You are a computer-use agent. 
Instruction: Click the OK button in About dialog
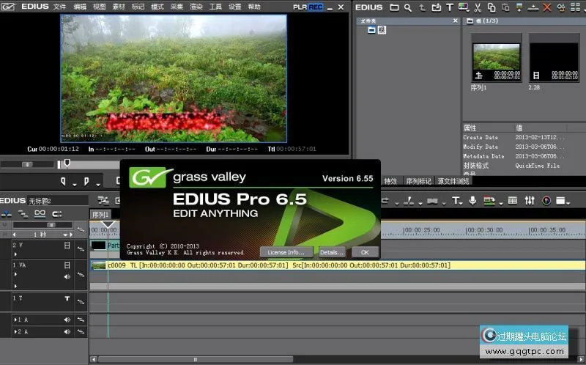tap(364, 251)
